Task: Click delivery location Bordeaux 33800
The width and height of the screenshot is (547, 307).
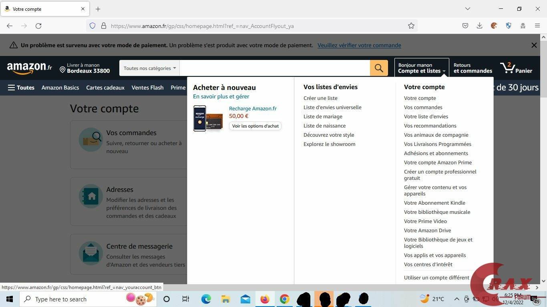Action: [x=84, y=68]
